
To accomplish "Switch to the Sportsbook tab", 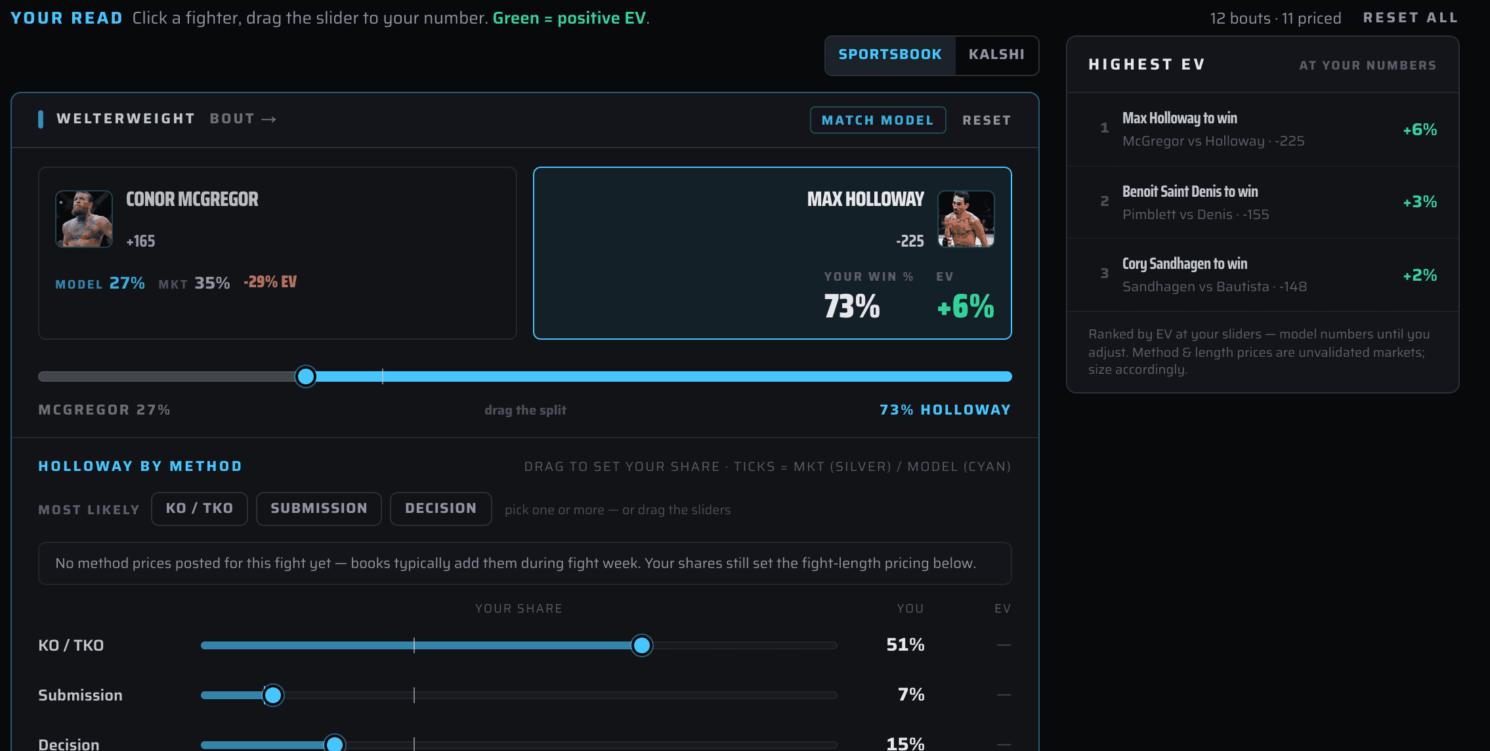I will tap(889, 55).
